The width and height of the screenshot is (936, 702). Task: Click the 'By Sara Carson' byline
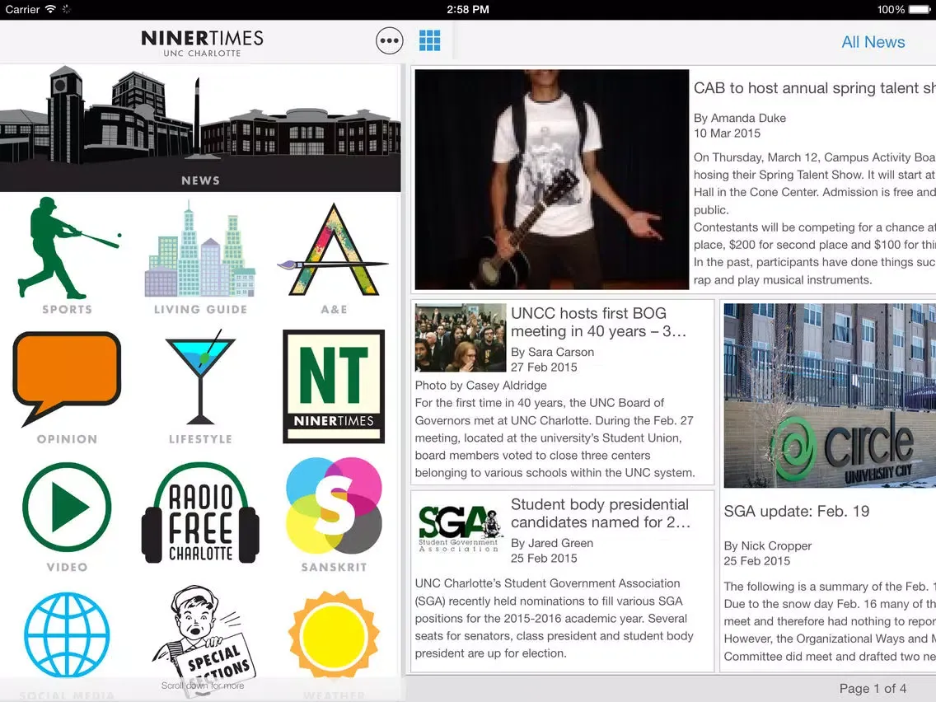(552, 352)
